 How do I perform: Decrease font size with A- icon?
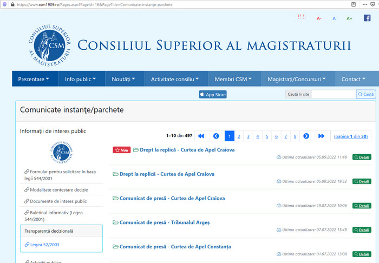point(319,18)
